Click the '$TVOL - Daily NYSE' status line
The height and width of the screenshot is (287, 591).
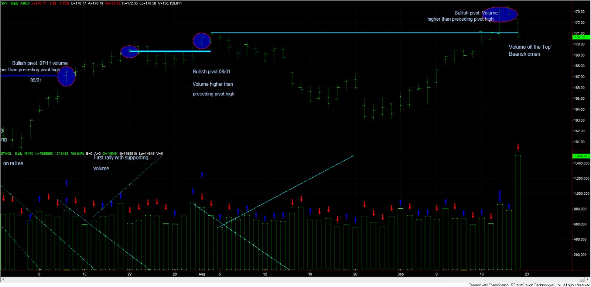(x=17, y=154)
